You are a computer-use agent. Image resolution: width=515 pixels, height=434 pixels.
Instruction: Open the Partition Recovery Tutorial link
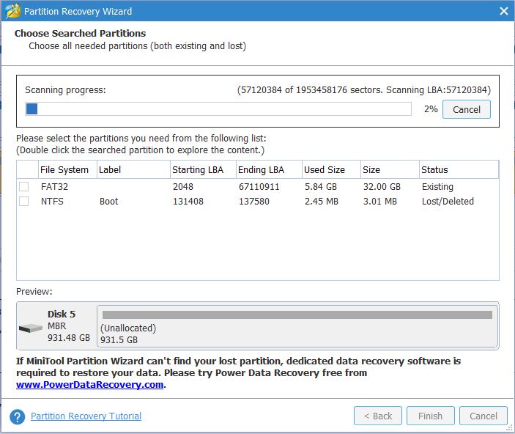pyautogui.click(x=86, y=416)
